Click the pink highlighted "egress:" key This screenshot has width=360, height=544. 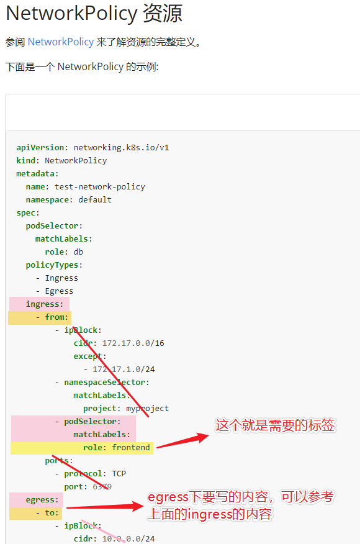click(36, 499)
